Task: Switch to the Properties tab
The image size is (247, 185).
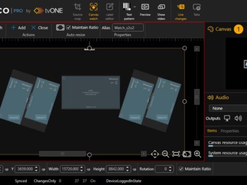Action: 230,131
